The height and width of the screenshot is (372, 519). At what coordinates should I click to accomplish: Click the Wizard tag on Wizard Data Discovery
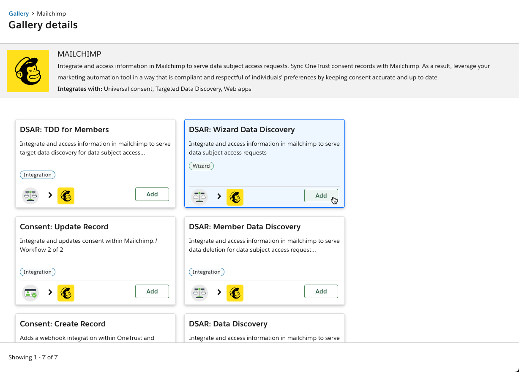click(x=201, y=166)
